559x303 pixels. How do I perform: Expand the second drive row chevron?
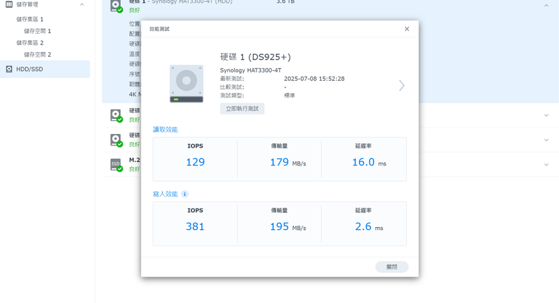pyautogui.click(x=546, y=115)
